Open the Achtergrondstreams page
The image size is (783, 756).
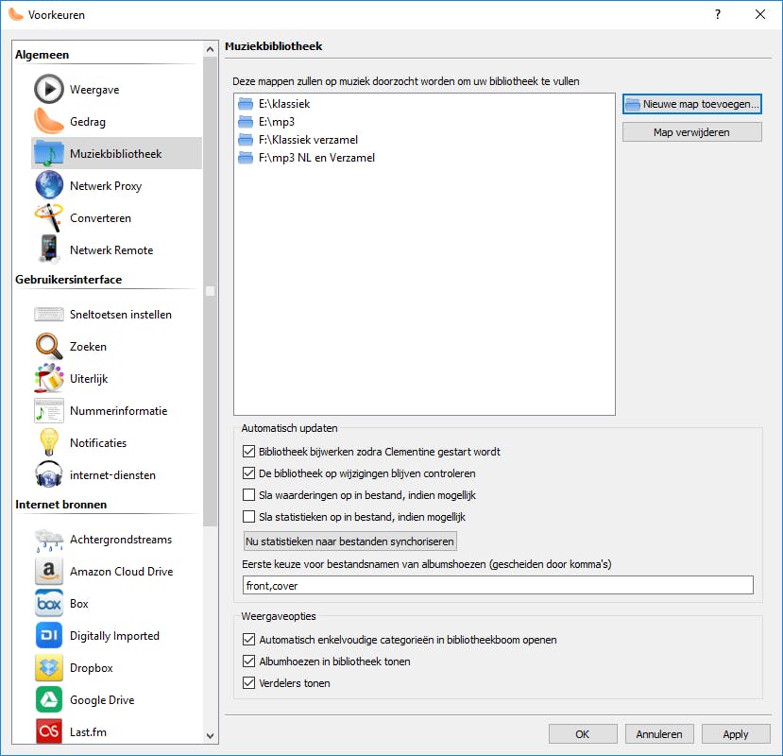pos(117,540)
